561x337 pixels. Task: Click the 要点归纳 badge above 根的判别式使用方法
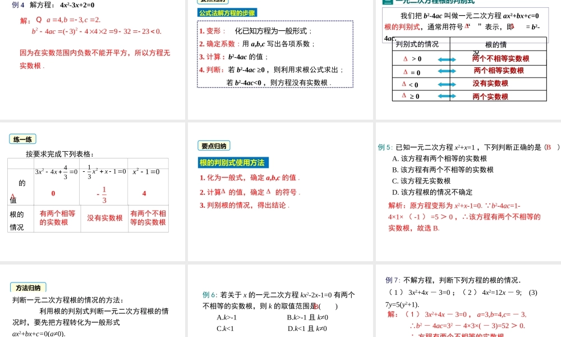(214, 146)
